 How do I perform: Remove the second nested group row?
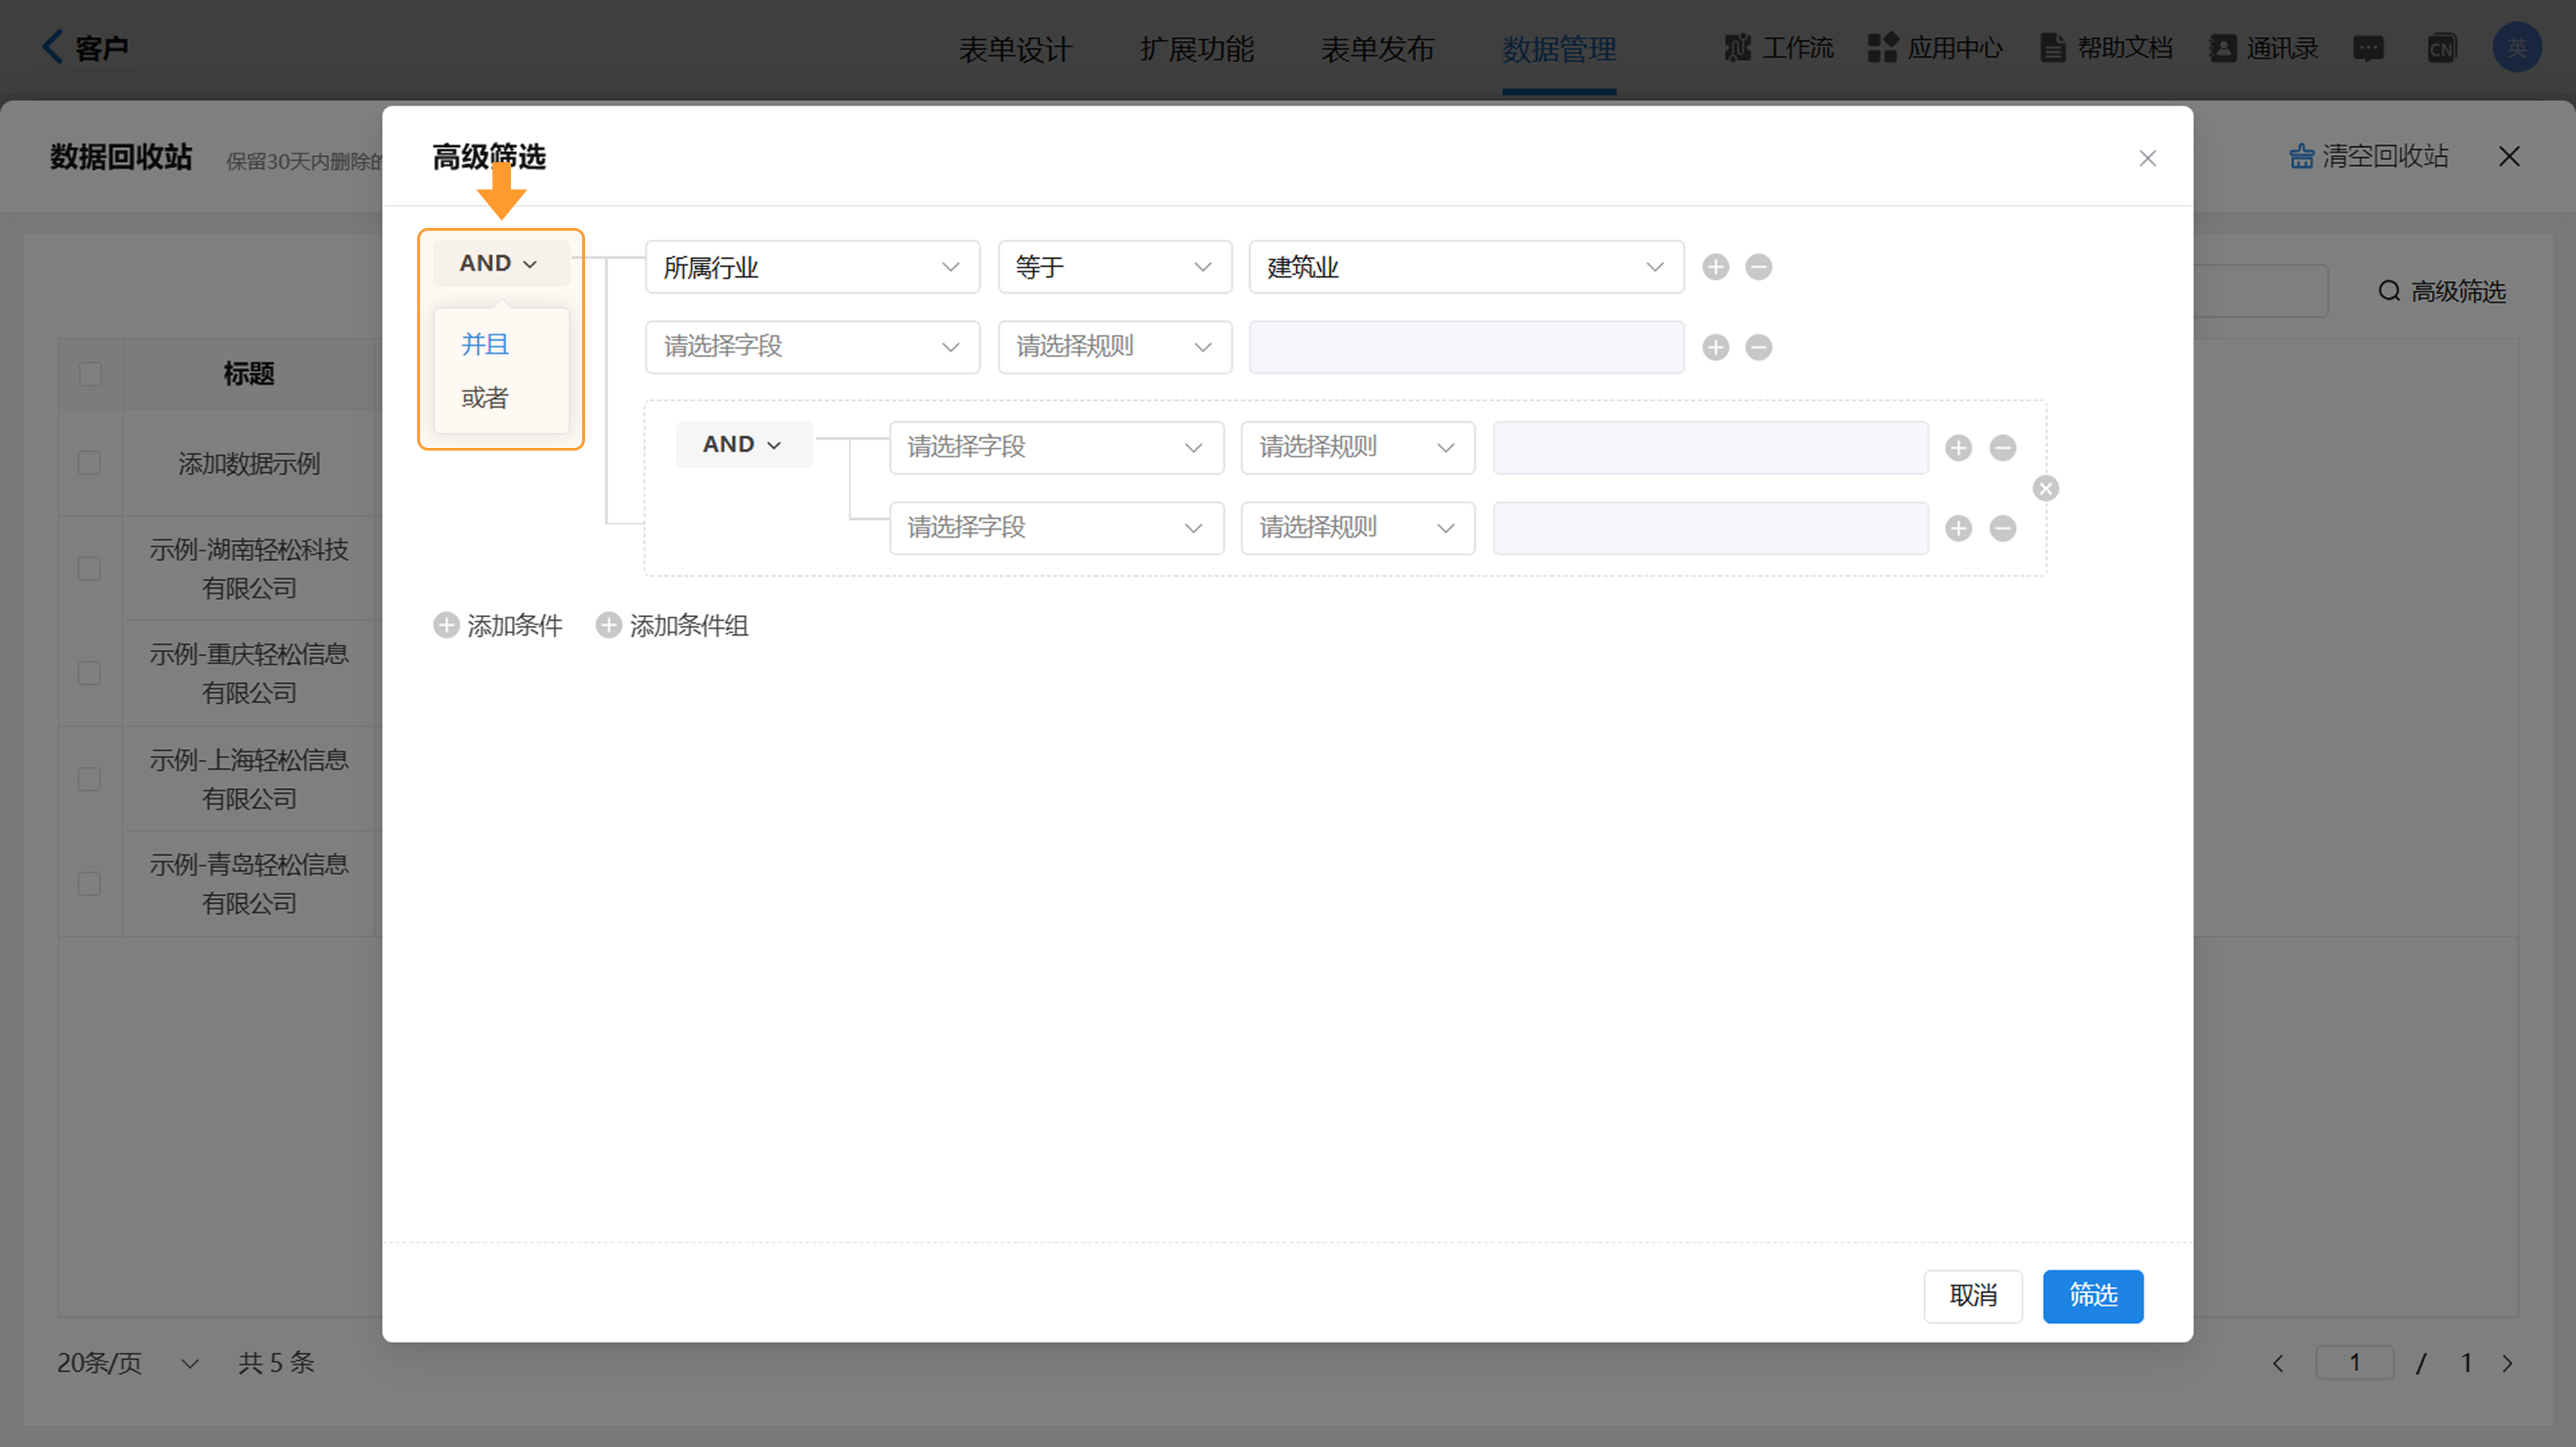2003,528
